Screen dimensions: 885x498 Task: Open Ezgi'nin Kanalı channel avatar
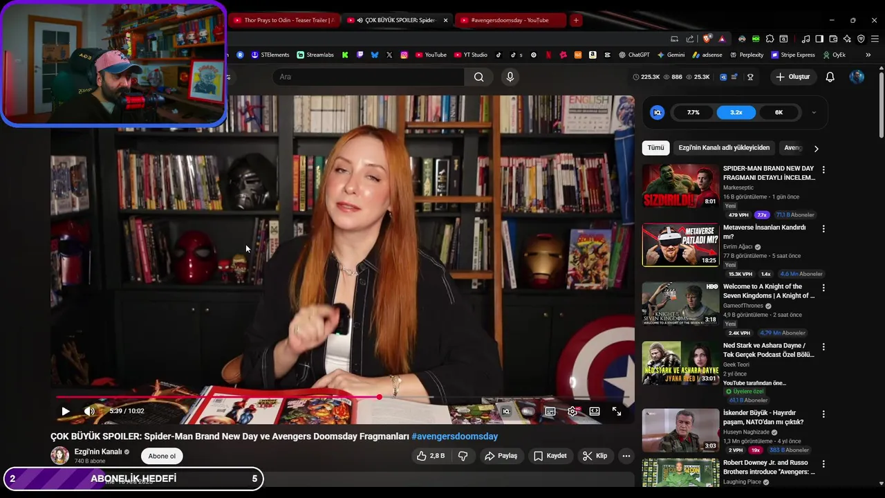click(60, 455)
